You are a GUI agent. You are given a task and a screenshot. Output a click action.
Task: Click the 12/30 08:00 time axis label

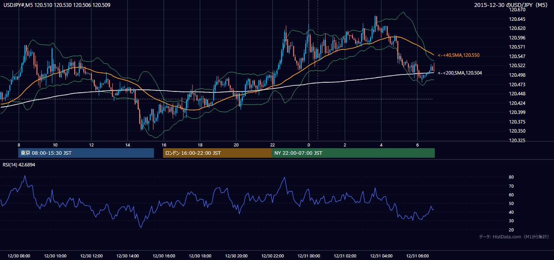[x=19, y=256]
